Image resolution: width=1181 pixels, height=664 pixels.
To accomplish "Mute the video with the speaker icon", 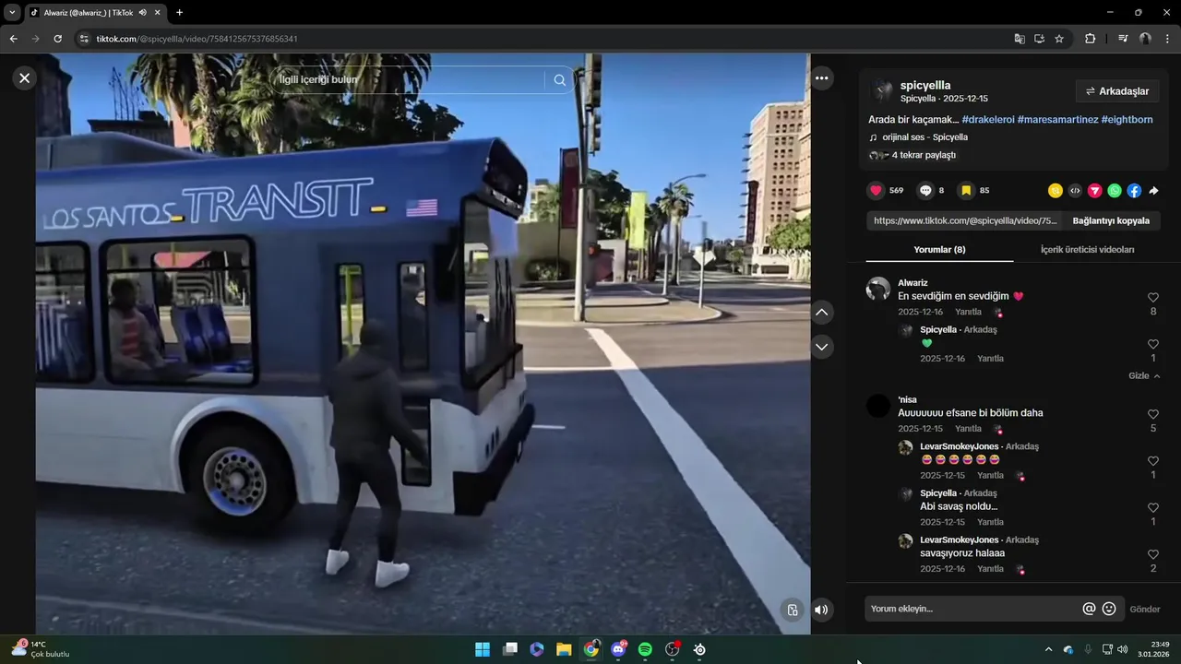I will point(821,610).
